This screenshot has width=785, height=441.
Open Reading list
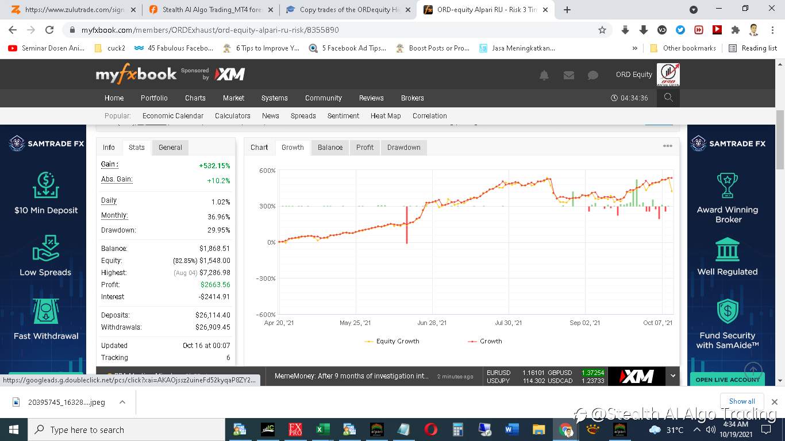(x=753, y=48)
